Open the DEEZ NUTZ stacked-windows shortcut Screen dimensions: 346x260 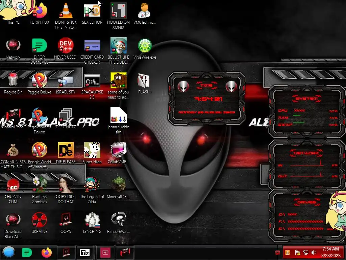coord(66,118)
